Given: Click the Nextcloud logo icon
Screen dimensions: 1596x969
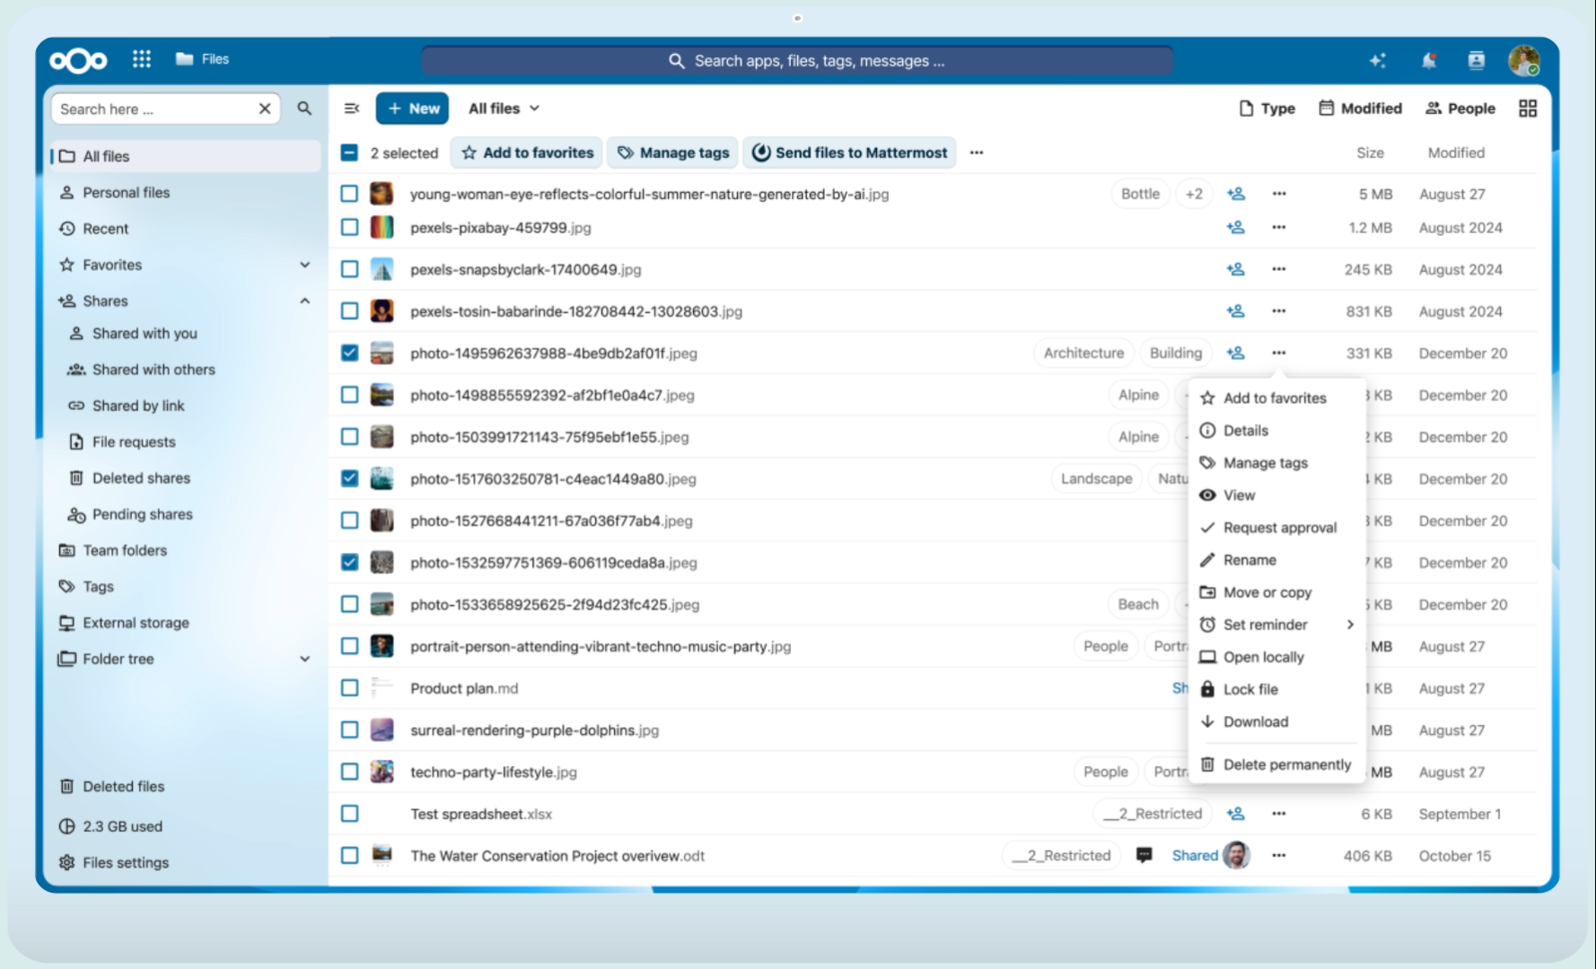Looking at the screenshot, I should coord(78,60).
